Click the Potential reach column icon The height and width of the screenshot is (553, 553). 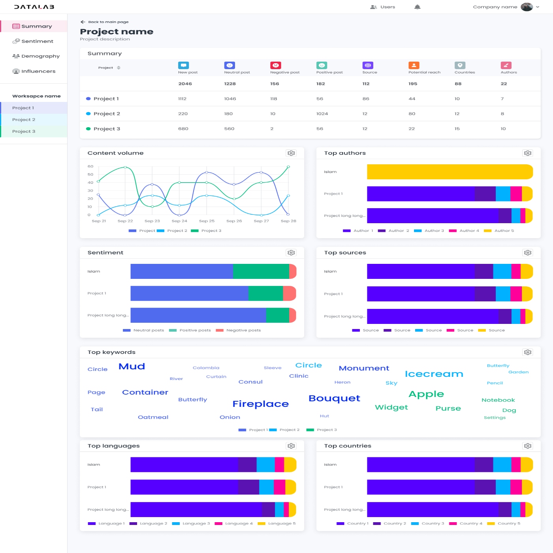(414, 65)
